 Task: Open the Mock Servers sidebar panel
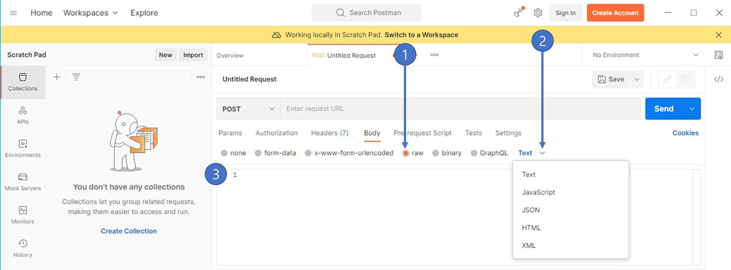pos(23,182)
